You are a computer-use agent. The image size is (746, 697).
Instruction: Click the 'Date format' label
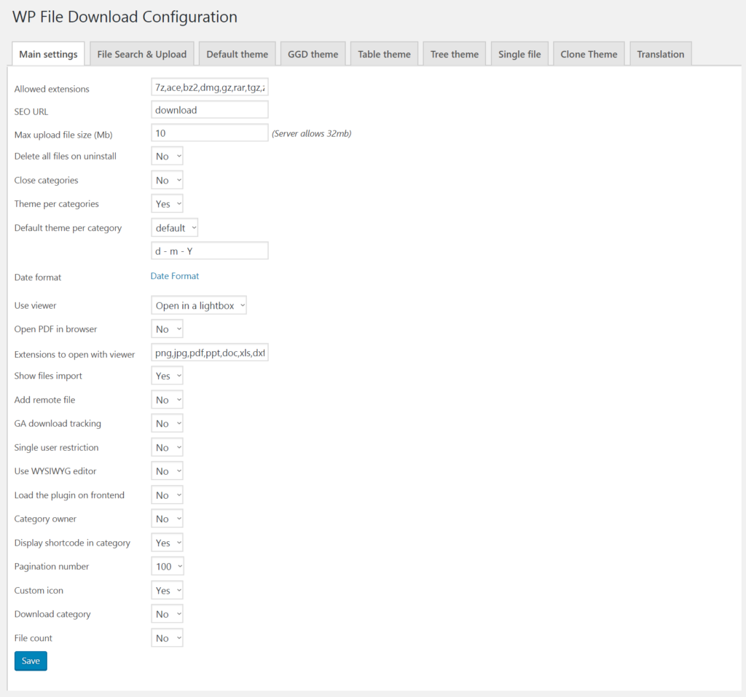38,277
